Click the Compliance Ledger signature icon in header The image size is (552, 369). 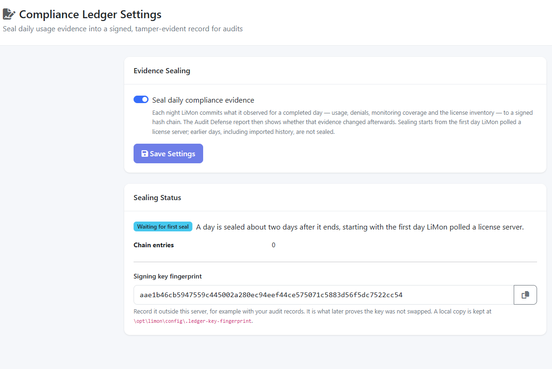(x=9, y=14)
